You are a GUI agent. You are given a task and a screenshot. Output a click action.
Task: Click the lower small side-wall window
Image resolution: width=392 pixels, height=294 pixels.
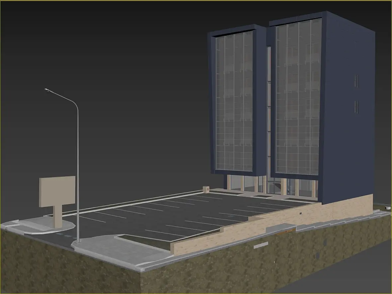pyautogui.click(x=356, y=107)
